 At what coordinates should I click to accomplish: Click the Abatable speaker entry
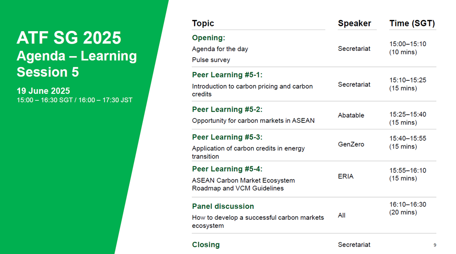pyautogui.click(x=351, y=115)
